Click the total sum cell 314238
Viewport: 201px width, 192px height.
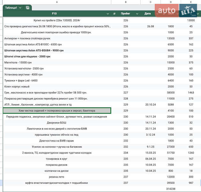pos(171,189)
